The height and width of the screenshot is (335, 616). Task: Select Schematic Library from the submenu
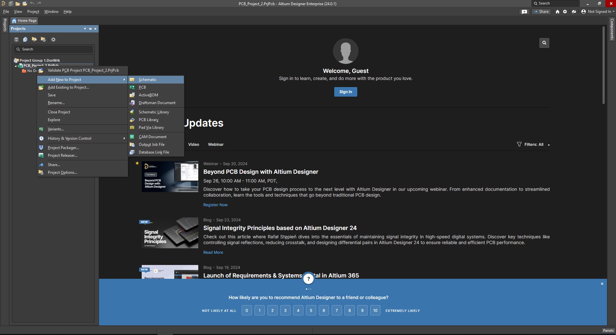point(156,112)
